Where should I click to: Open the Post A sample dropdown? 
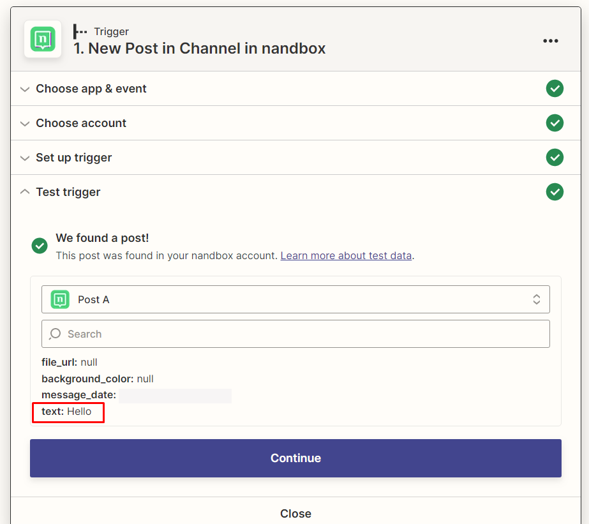pyautogui.click(x=295, y=299)
